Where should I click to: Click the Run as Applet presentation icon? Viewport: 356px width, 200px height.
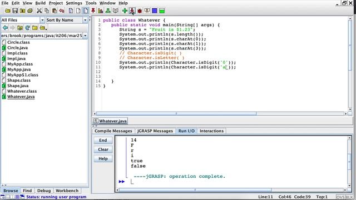click(147, 11)
